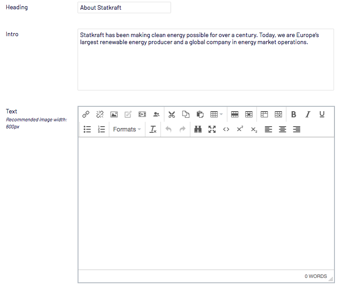Insert media using the film icon
Viewport: 338px width, 285px height.
click(142, 114)
